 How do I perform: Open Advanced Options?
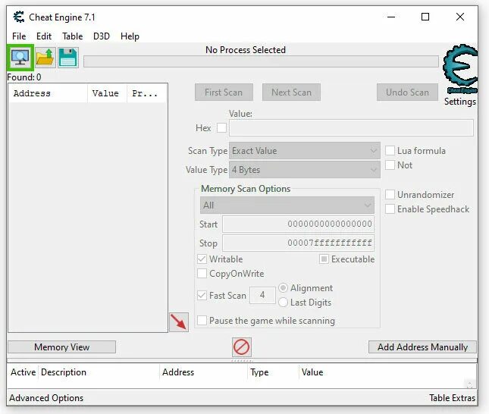point(46,398)
